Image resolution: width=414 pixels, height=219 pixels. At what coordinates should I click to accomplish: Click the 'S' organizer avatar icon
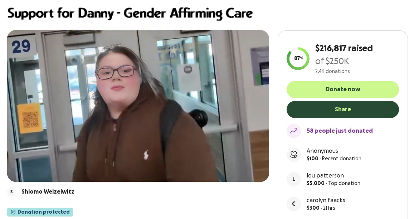click(x=11, y=191)
